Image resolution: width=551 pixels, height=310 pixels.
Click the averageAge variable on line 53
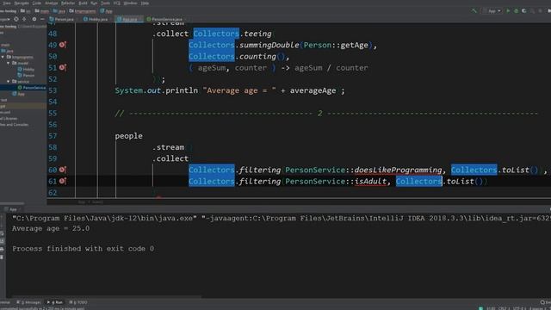(x=313, y=90)
